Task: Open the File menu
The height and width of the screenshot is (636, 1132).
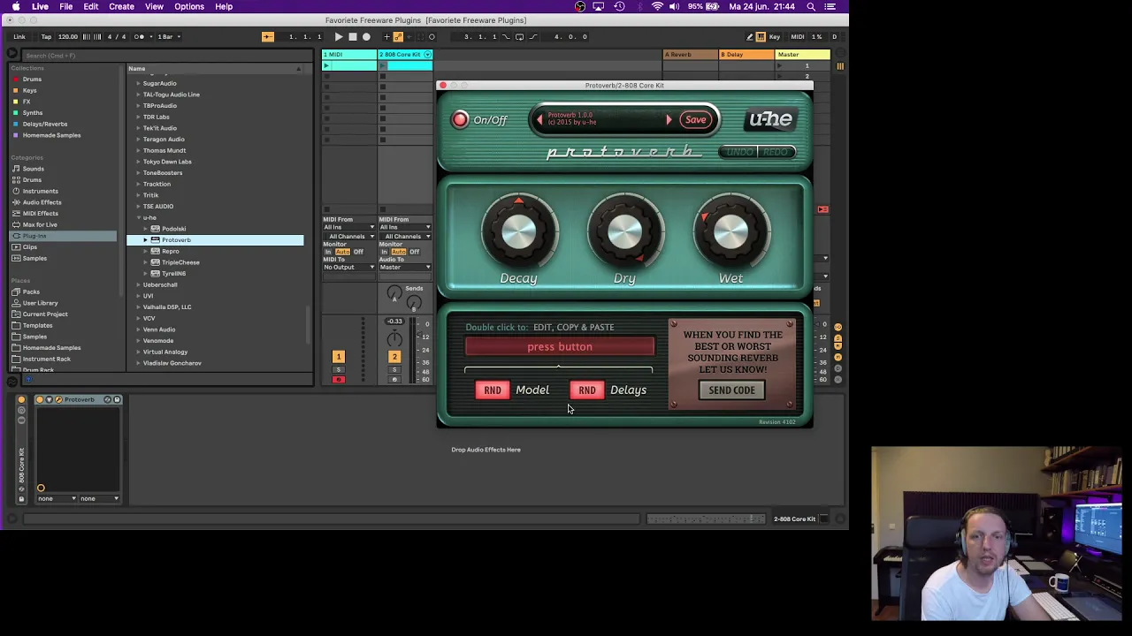Action: [x=65, y=6]
